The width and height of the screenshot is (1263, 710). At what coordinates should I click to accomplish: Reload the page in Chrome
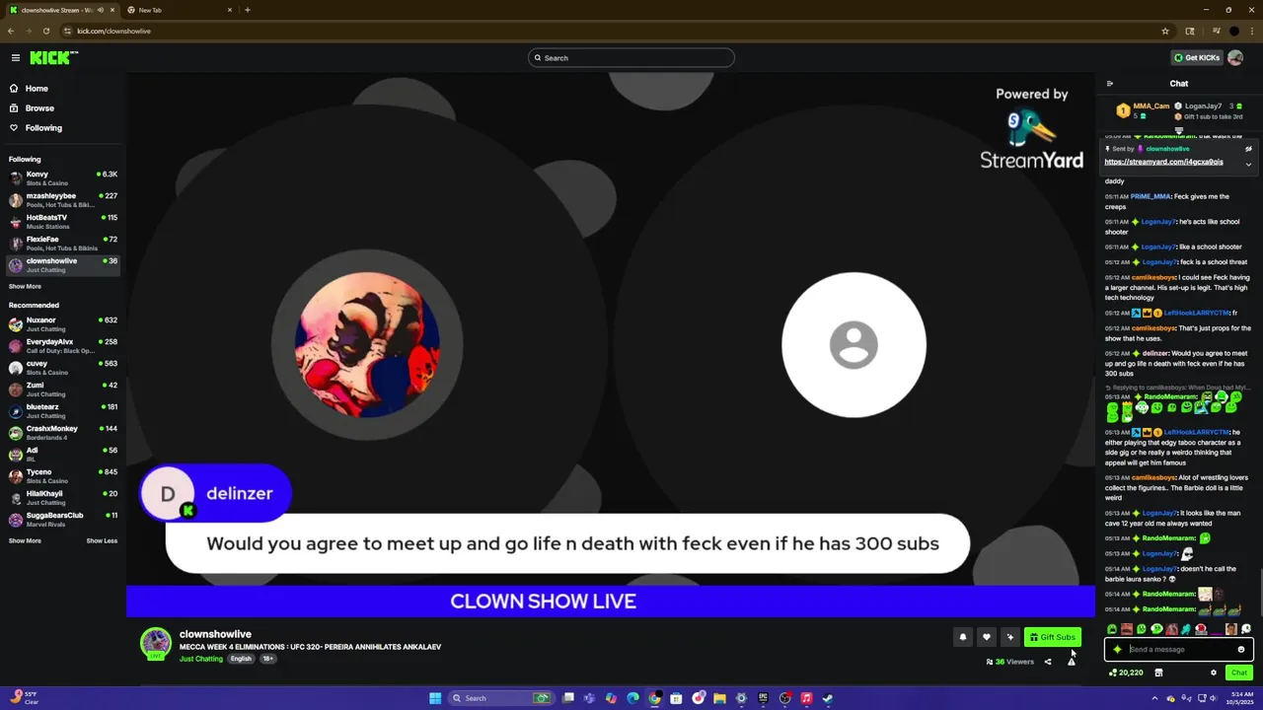point(45,31)
